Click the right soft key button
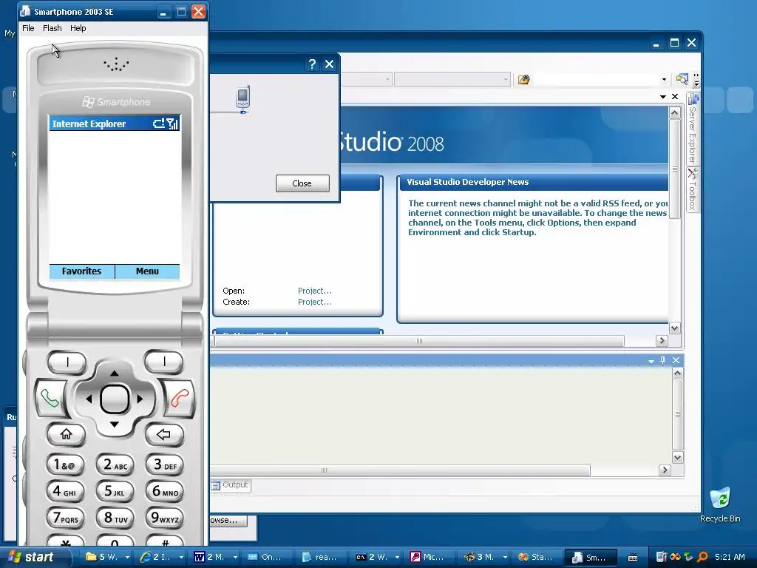757x568 pixels. click(x=163, y=362)
